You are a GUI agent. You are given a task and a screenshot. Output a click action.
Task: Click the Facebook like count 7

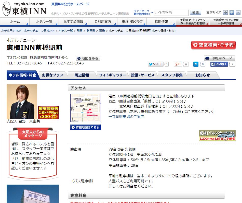[x=232, y=64]
